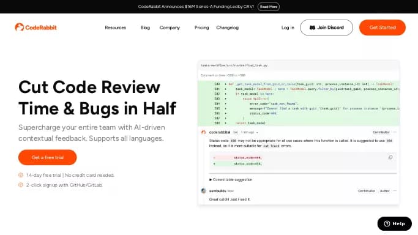Open the Help chat widget
This screenshot has width=418, height=235.
tap(395, 223)
